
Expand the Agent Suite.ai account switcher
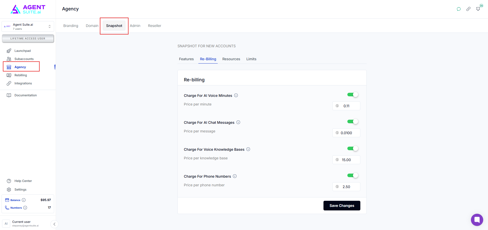28,26
